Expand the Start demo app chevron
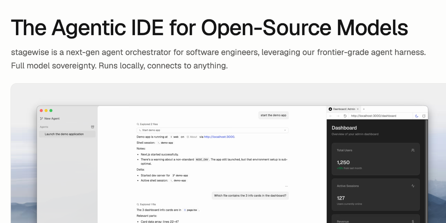The width and height of the screenshot is (446, 223). coord(285,130)
